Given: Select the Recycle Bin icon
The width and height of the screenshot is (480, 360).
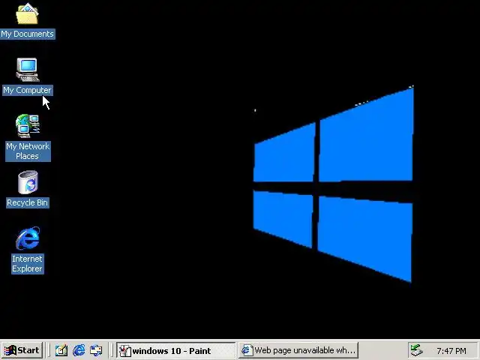Looking at the screenshot, I should coord(28,182).
